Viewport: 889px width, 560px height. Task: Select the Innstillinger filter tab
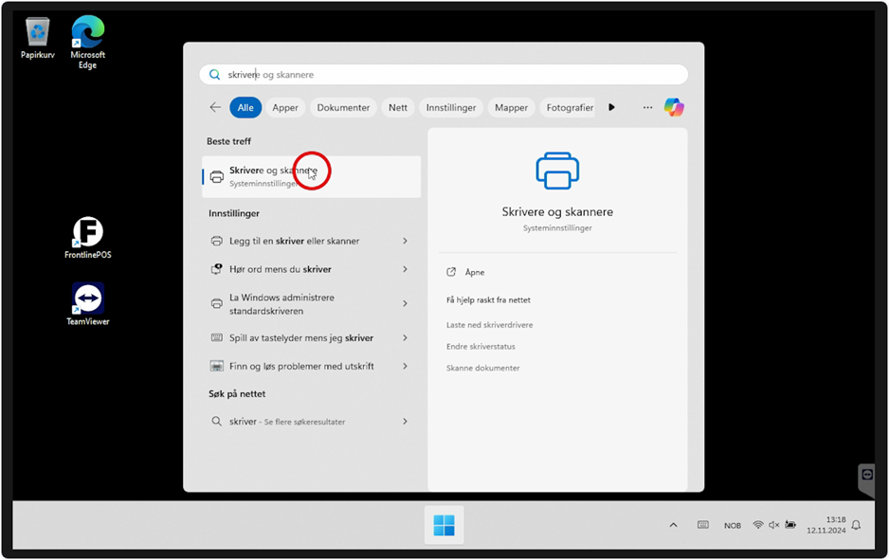pyautogui.click(x=451, y=107)
